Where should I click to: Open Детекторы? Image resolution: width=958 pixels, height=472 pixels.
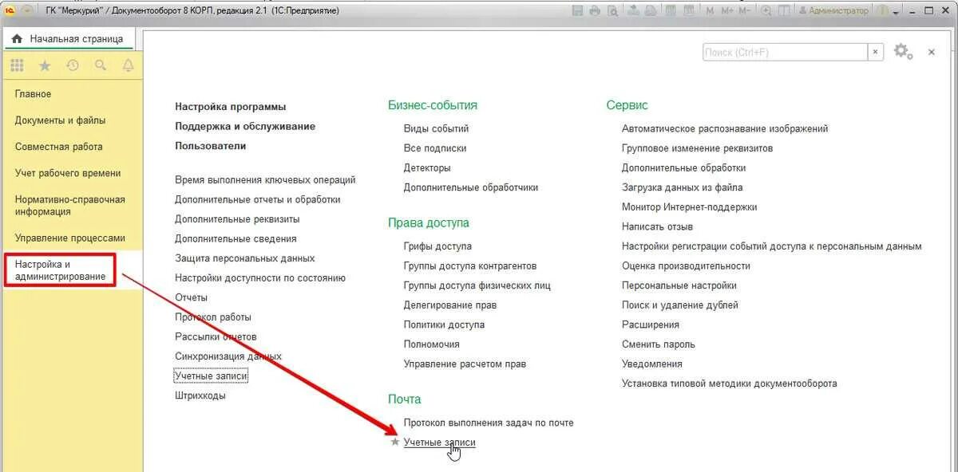coord(427,168)
